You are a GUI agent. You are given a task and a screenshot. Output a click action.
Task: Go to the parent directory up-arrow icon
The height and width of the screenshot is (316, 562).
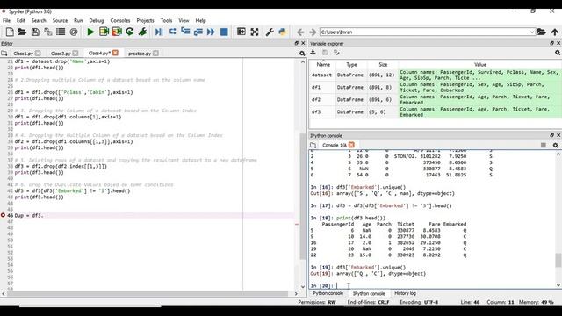click(x=555, y=32)
